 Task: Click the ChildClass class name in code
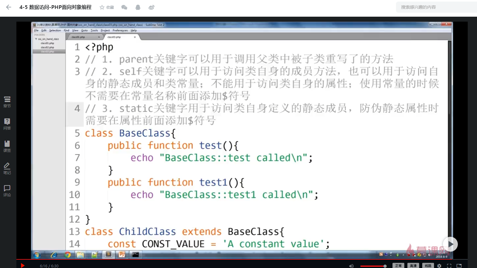tap(147, 232)
